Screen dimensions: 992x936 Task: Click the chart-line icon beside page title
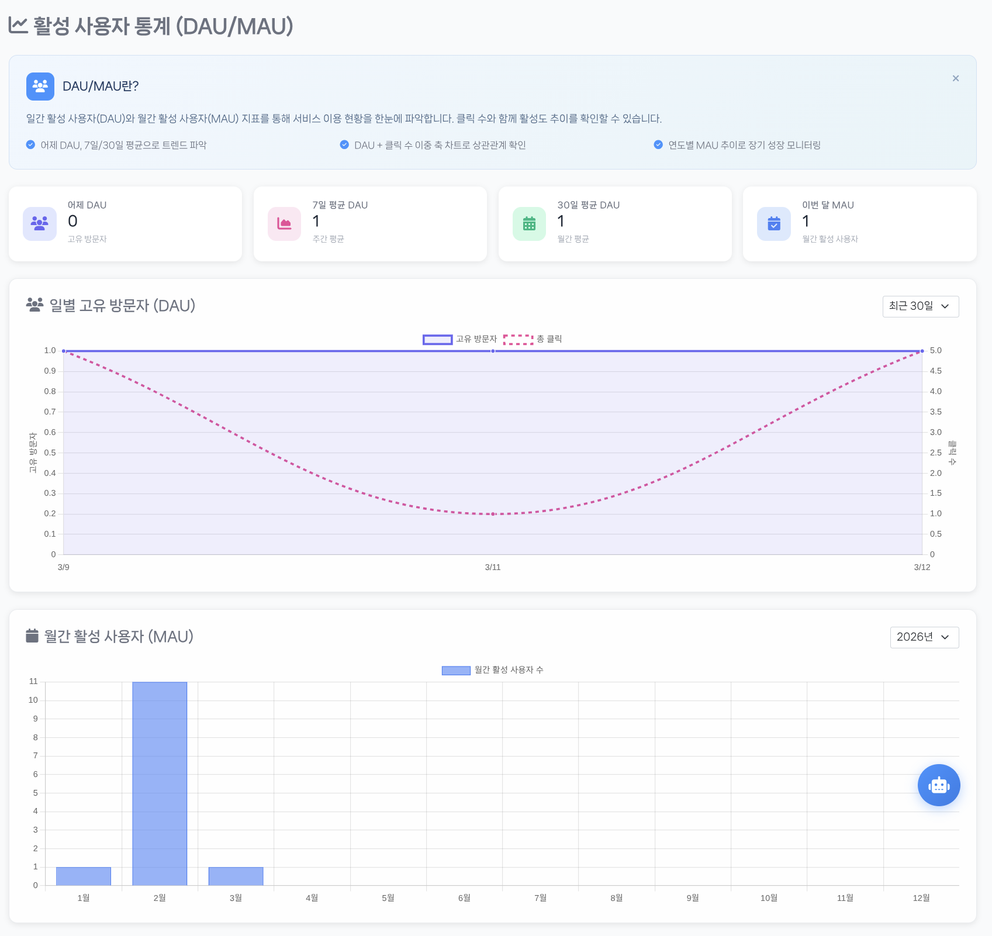click(18, 26)
